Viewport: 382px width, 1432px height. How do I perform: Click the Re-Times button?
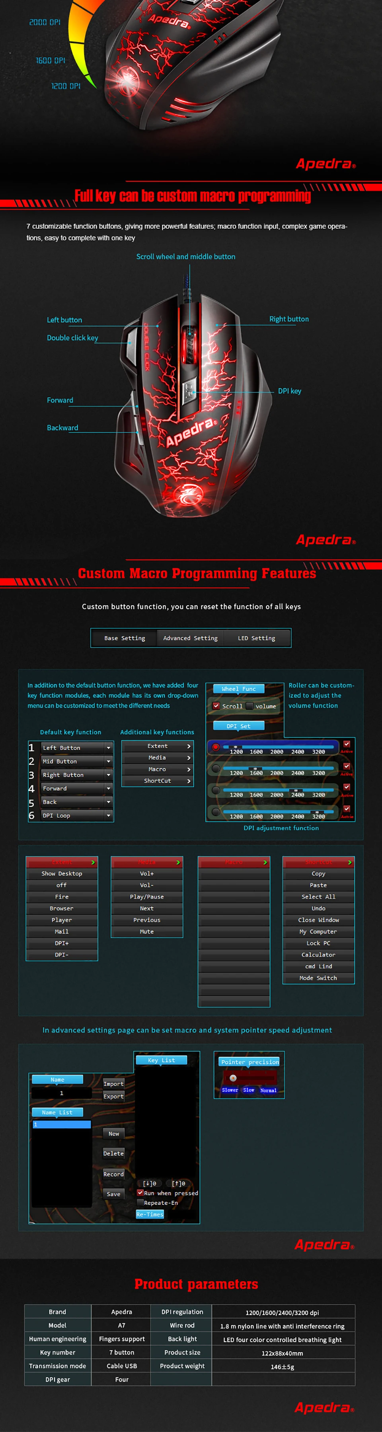[150, 1214]
